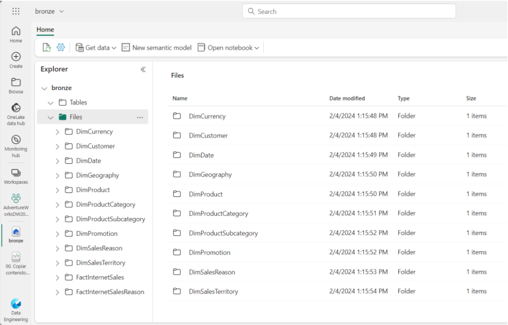Image resolution: width=508 pixels, height=325 pixels.
Task: Select the Home ribbon tab
Action: pos(45,30)
